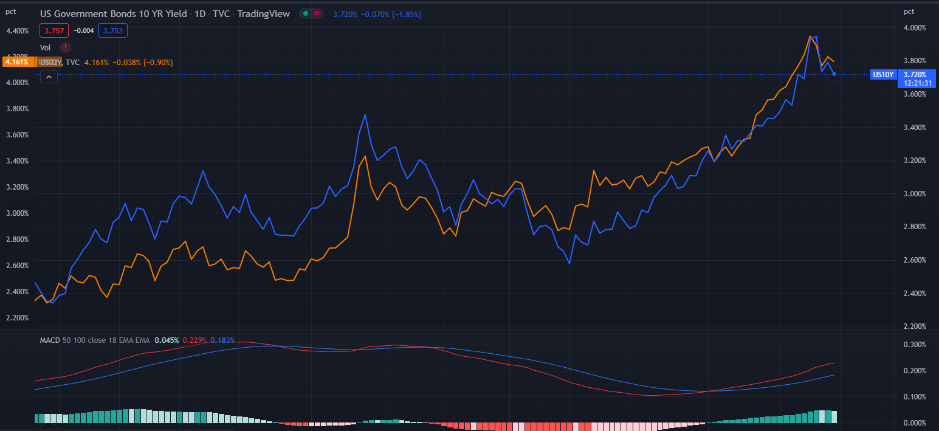This screenshot has width=939, height=431.
Task: Select the US Government Bonds 10 YR Yield title
Action: (114, 13)
